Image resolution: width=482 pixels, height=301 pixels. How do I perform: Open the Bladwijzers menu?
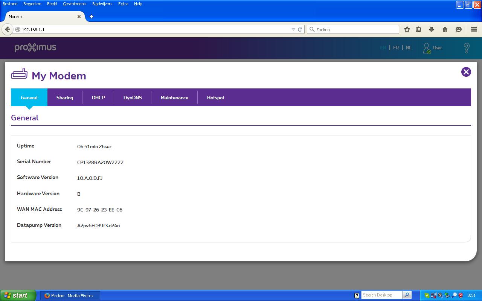(x=102, y=4)
